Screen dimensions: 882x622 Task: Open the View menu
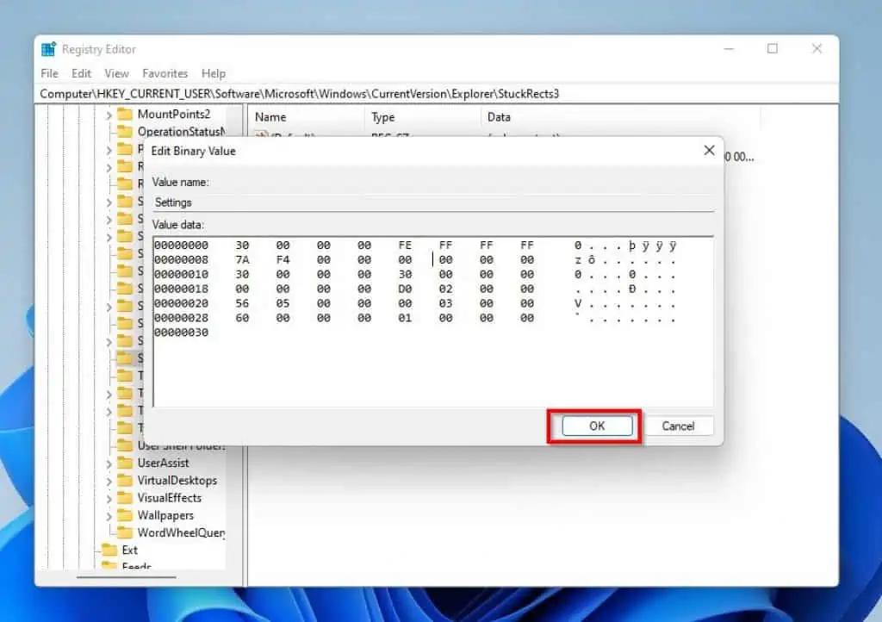point(116,73)
